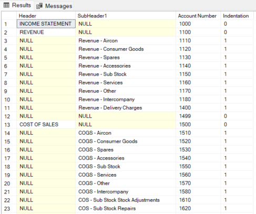Screen dimensions: 256x214
Task: Click the REVENUE header cell
Action: tap(46, 32)
